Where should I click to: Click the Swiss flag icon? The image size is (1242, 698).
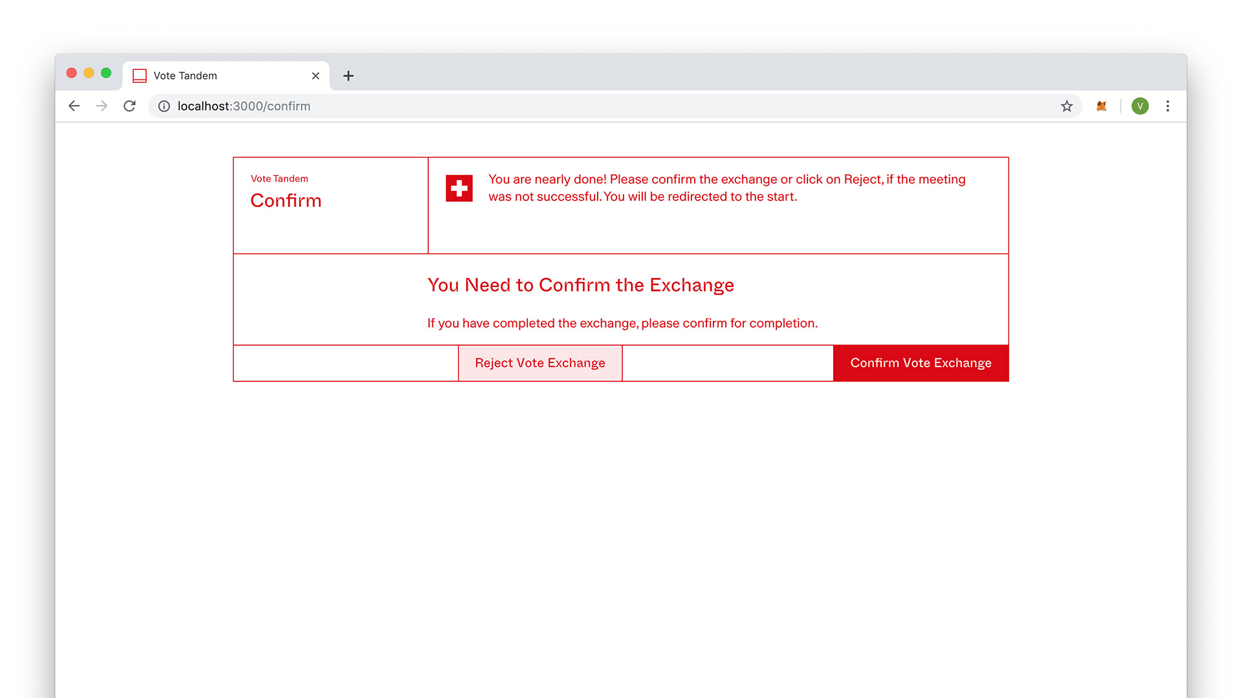(459, 188)
